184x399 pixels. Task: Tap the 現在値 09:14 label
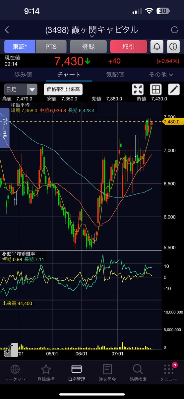coord(12,60)
